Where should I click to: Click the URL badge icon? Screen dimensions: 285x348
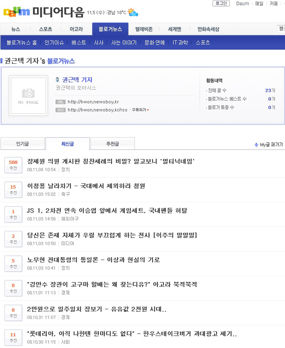pyautogui.click(x=60, y=102)
